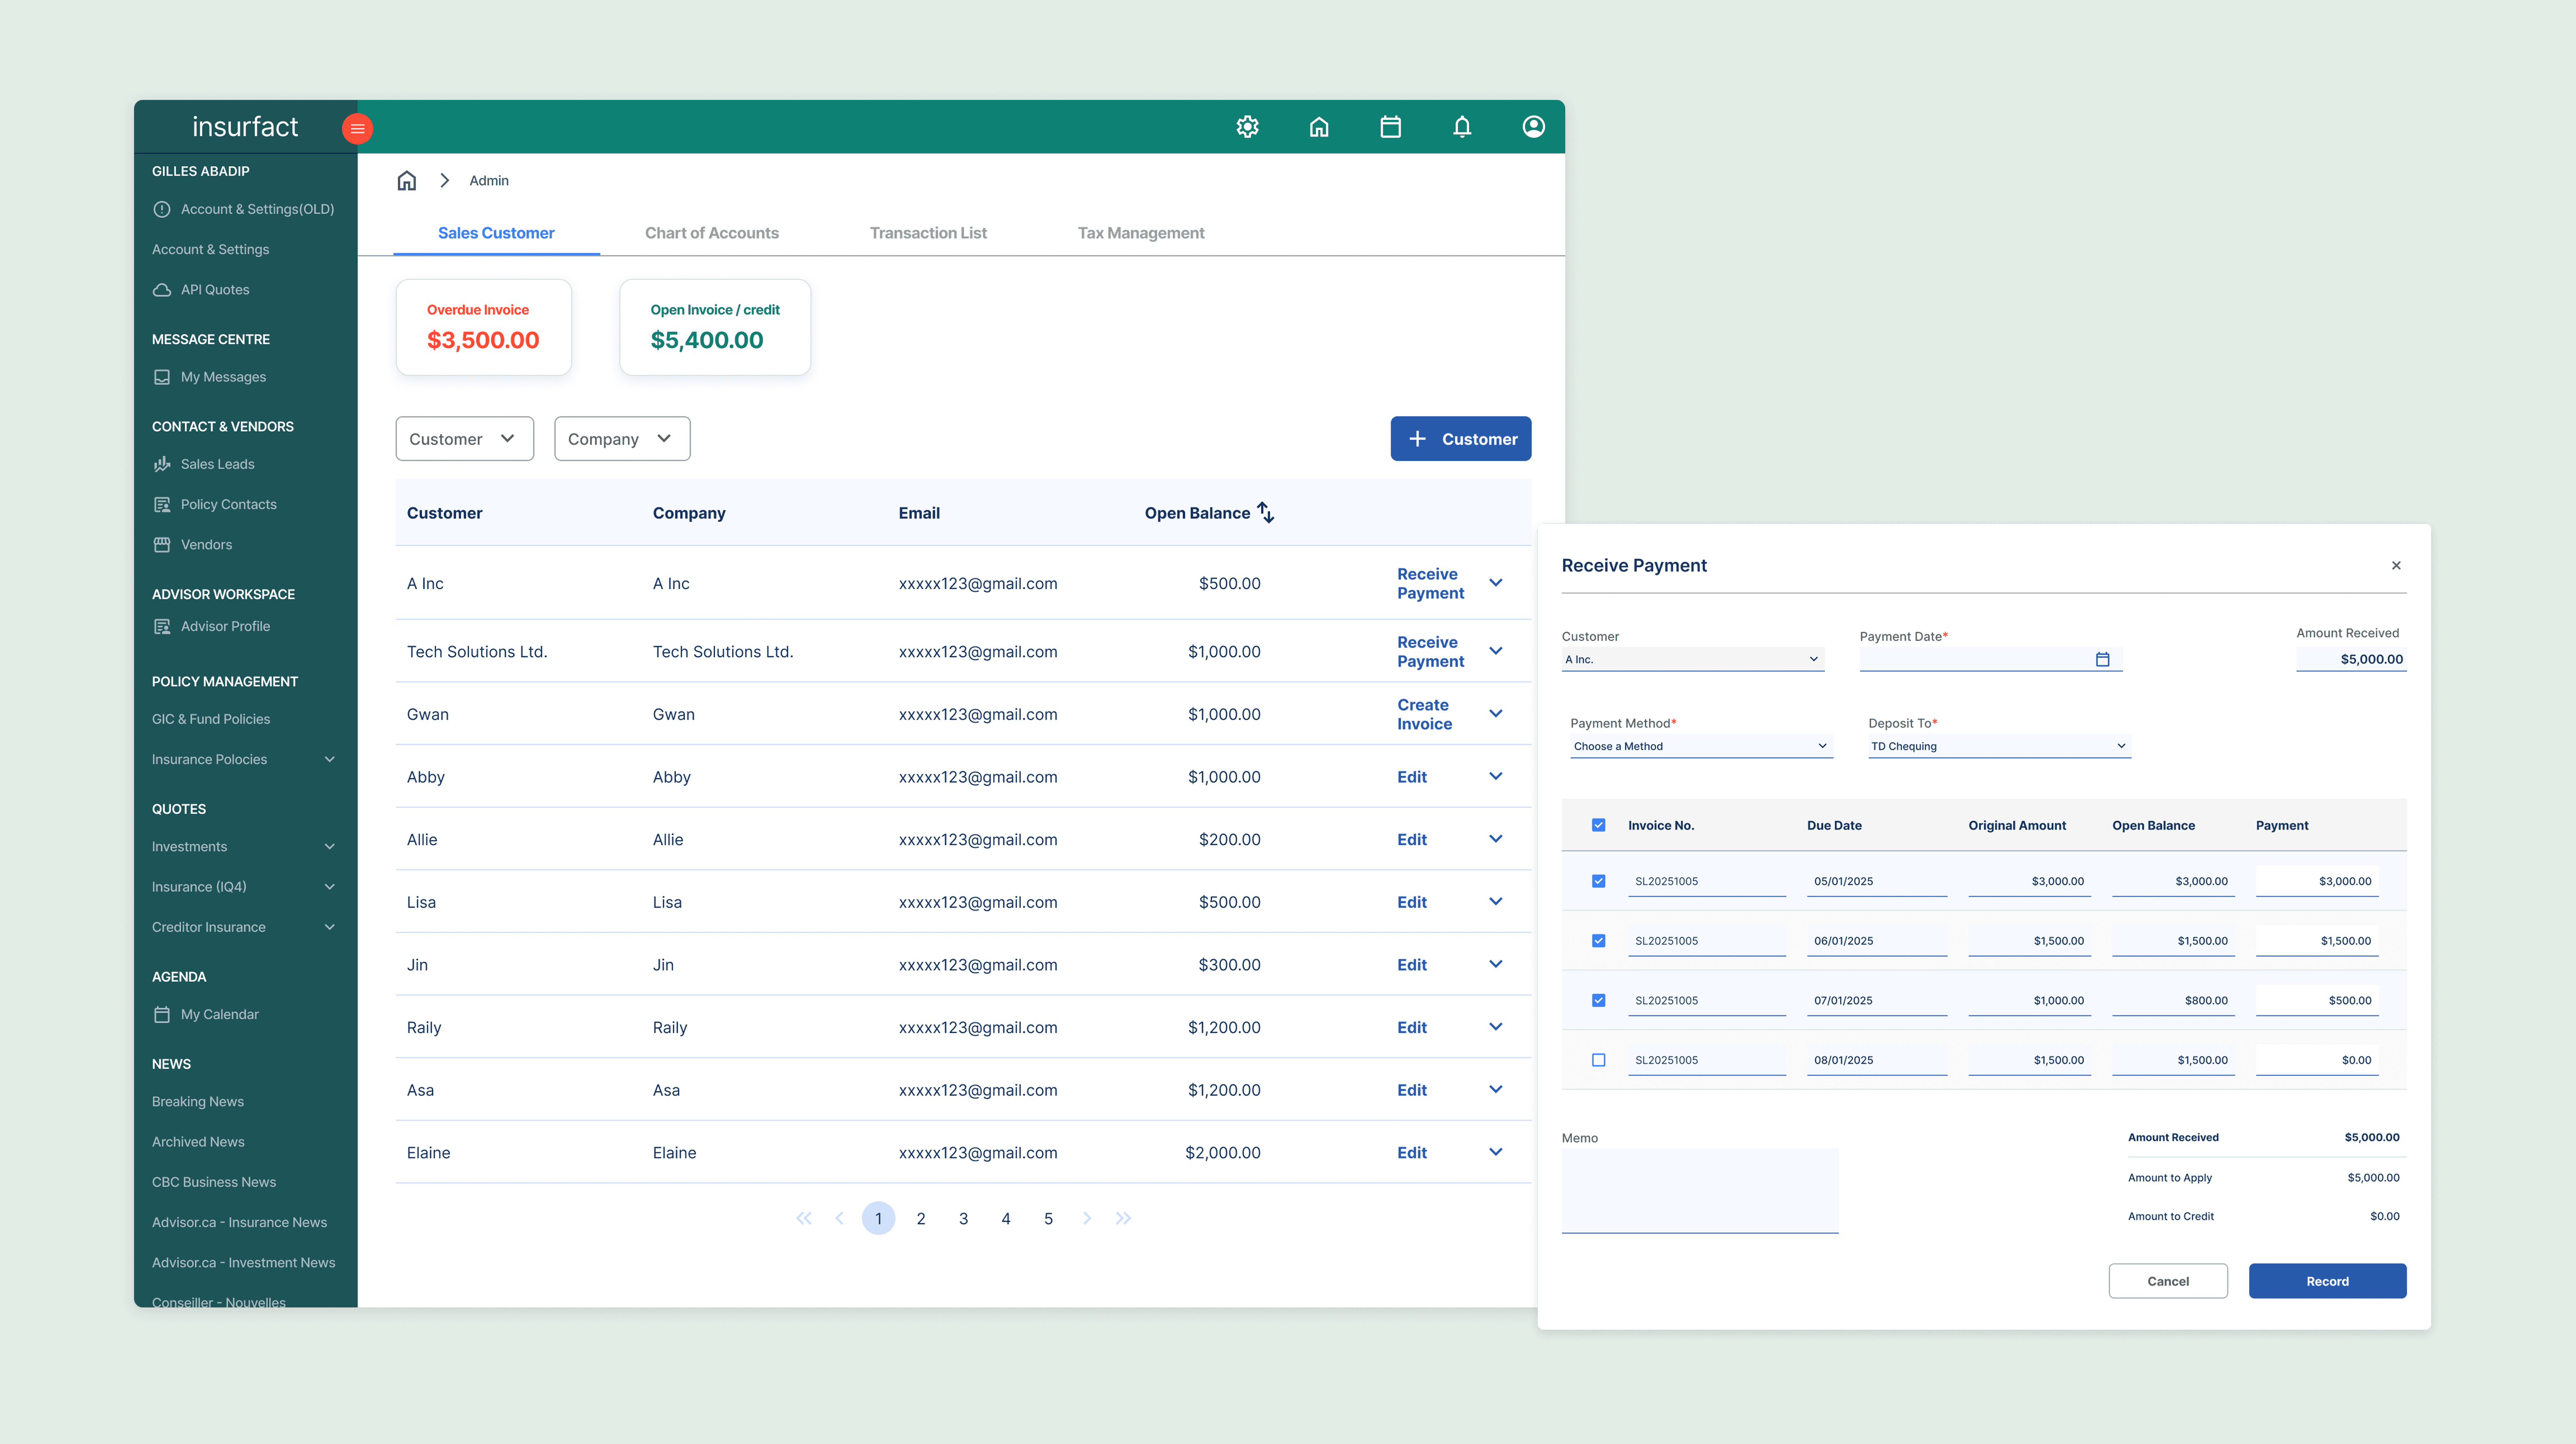Screen dimensions: 2576x1444
Task: Open the Payment Method dropdown
Action: coord(1700,746)
